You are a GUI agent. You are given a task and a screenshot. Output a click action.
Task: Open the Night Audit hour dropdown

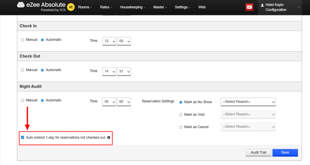click(x=109, y=102)
